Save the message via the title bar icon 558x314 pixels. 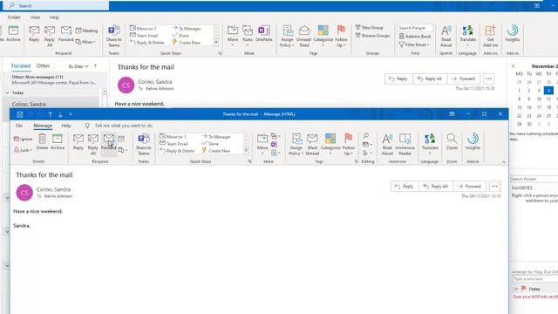coord(20,114)
